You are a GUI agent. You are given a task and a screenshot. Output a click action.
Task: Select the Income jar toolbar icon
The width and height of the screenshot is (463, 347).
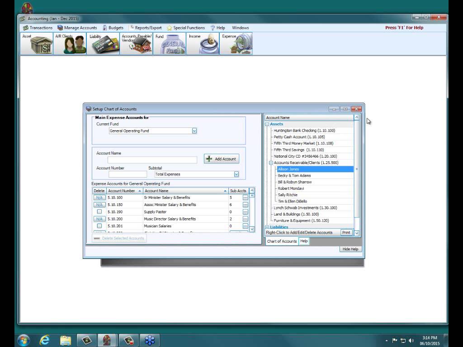click(203, 43)
